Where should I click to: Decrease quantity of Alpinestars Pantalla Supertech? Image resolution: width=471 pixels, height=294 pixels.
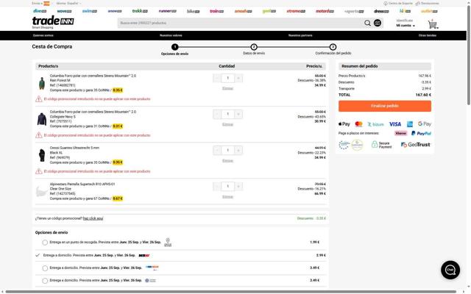tap(217, 186)
